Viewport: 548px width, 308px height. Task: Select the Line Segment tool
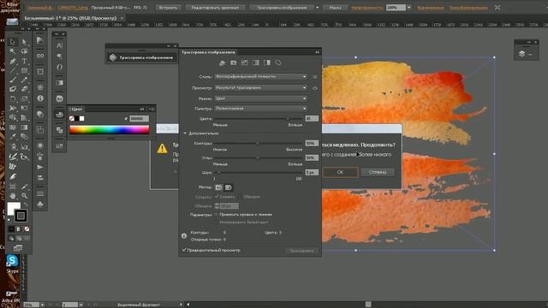(13, 71)
